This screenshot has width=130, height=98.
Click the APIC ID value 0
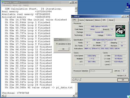(x=123, y=71)
